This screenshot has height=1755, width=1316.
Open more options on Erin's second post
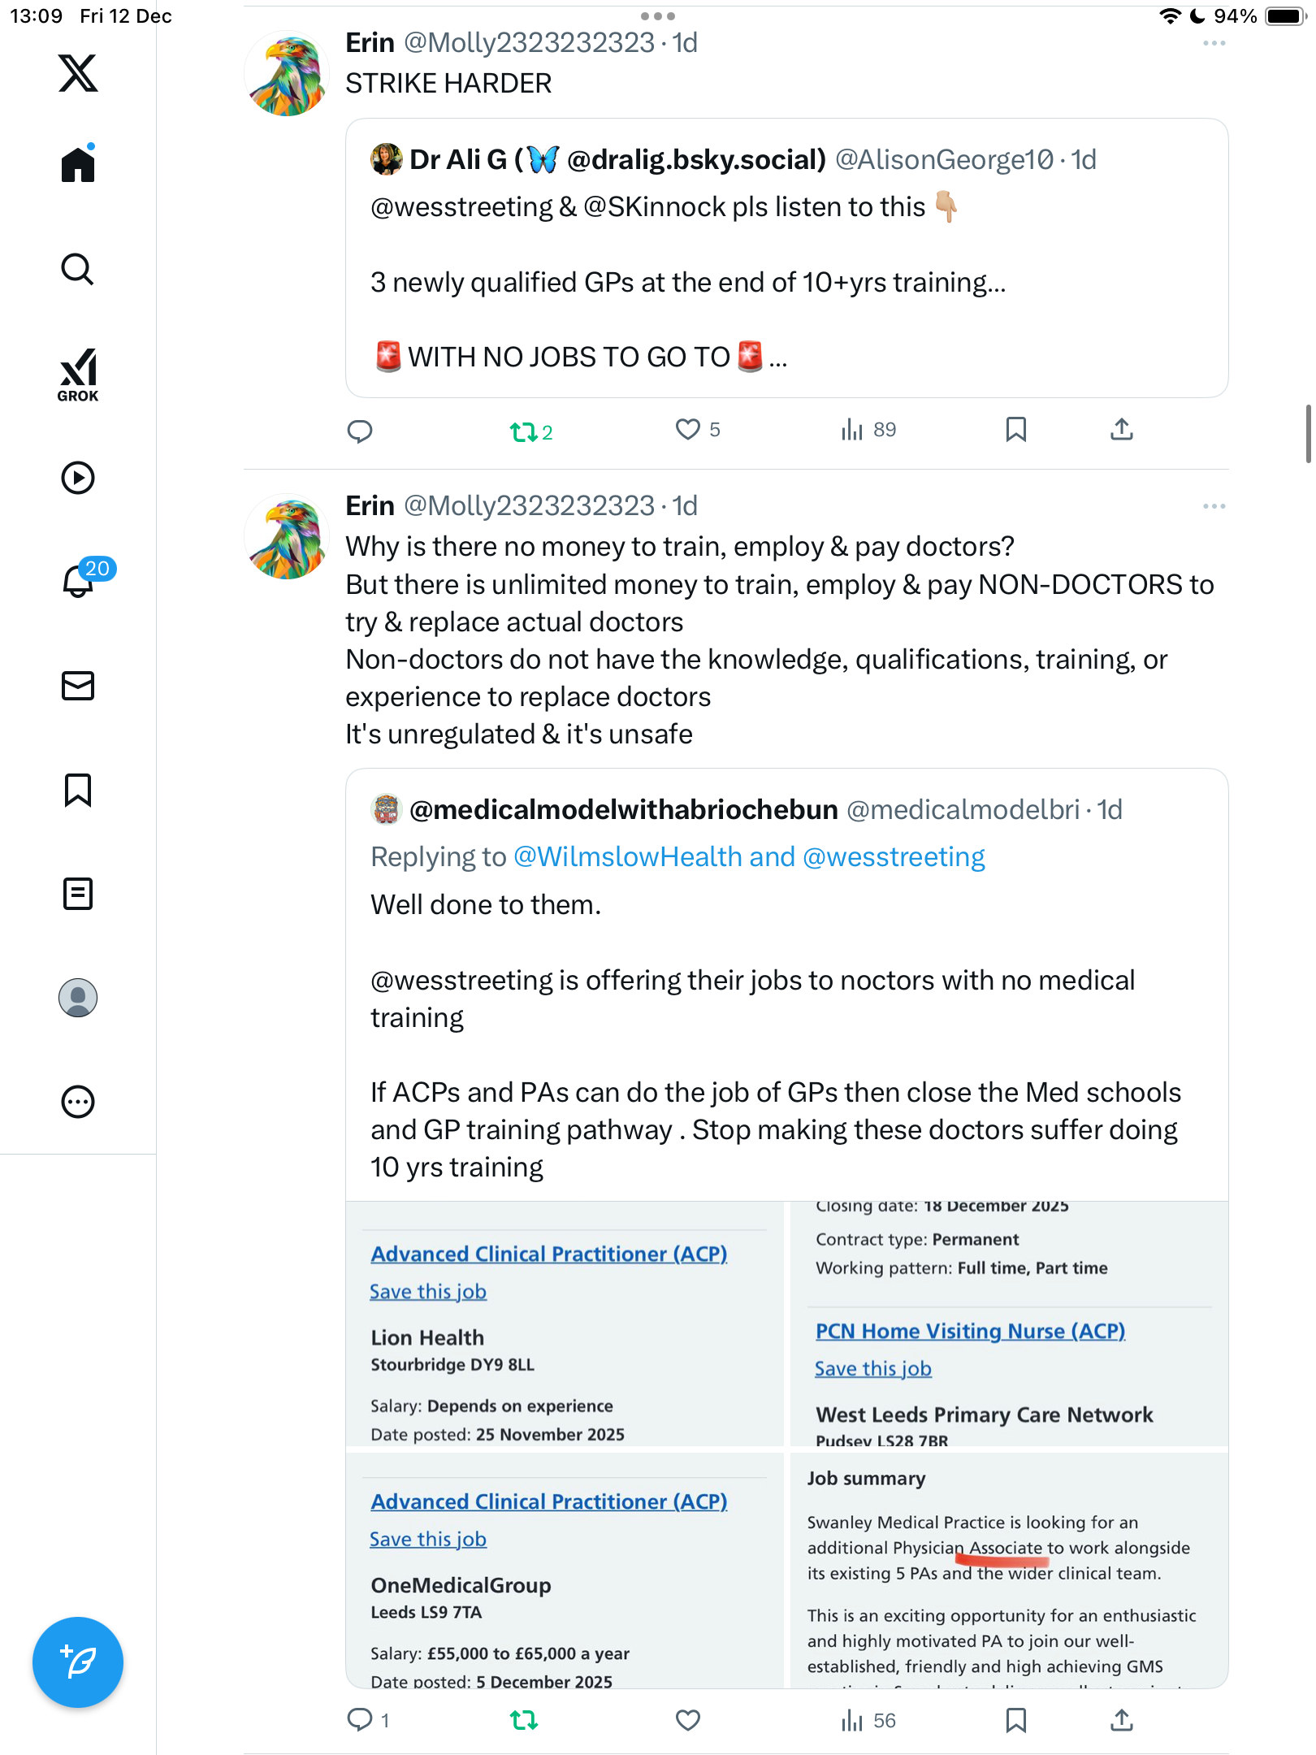[1214, 506]
